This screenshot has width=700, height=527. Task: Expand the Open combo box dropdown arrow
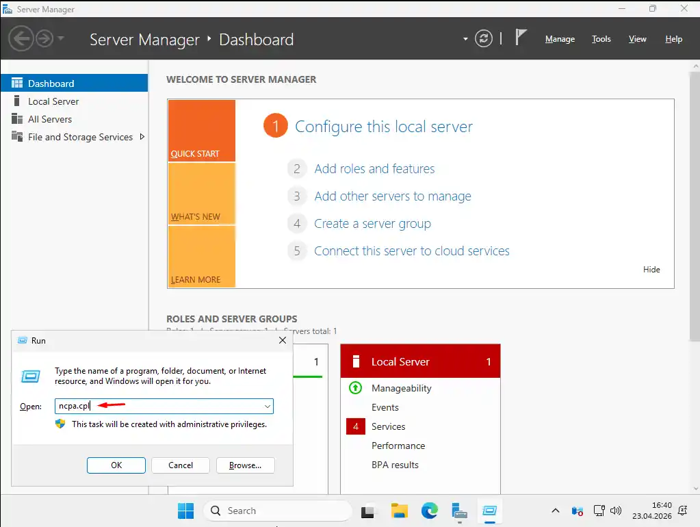click(x=267, y=407)
